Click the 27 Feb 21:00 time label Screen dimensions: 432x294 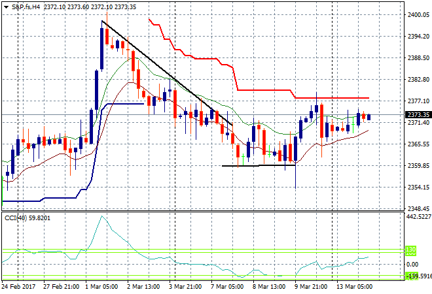[61, 287]
